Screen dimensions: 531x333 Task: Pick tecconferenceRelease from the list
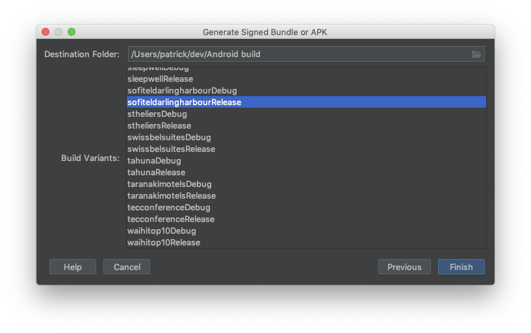pos(306,219)
